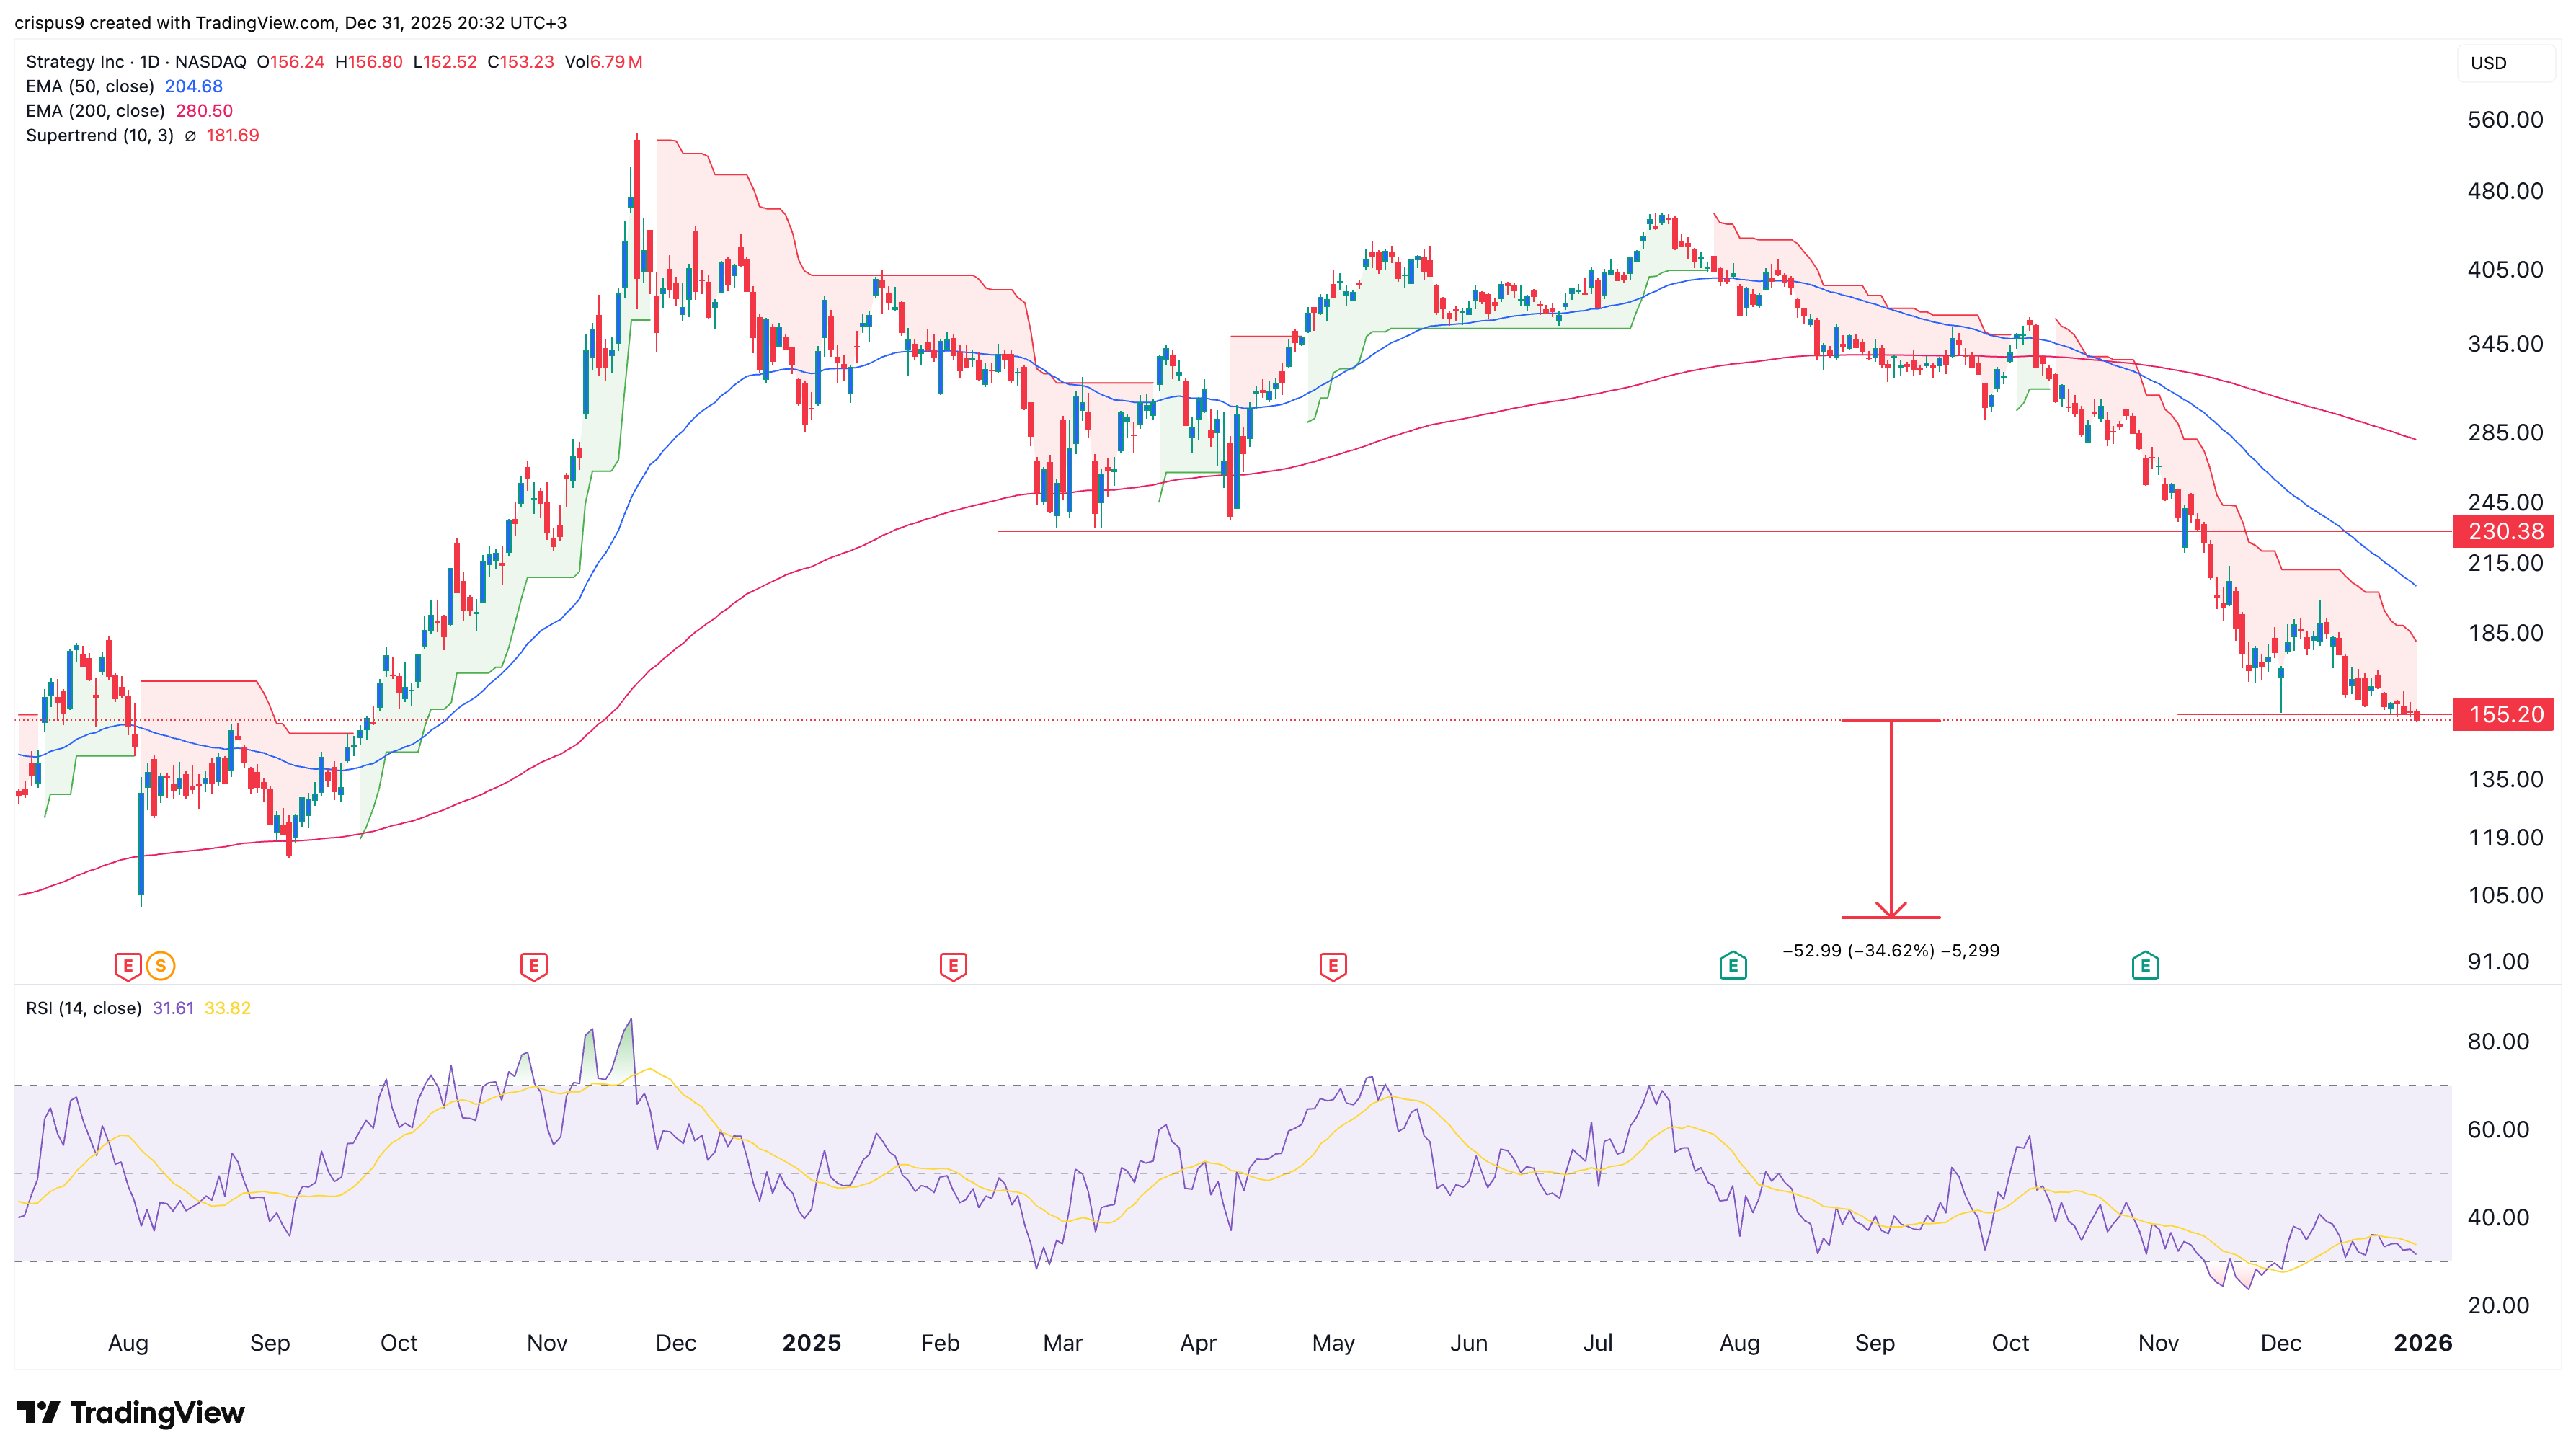Select the green earnings marker near Nov 2025
The width and height of the screenshot is (2576, 1456).
click(x=2145, y=966)
